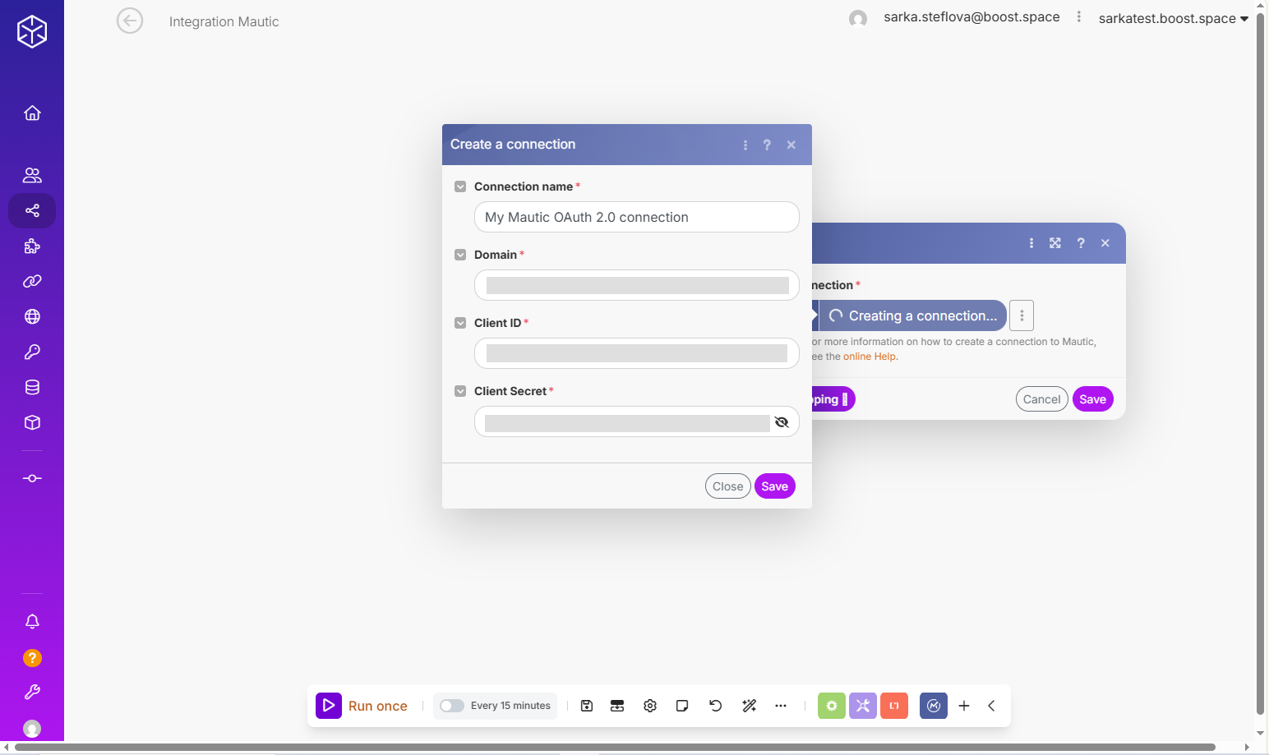Image resolution: width=1269 pixels, height=755 pixels.
Task: Click the Home icon in sidebar
Action: (32, 113)
